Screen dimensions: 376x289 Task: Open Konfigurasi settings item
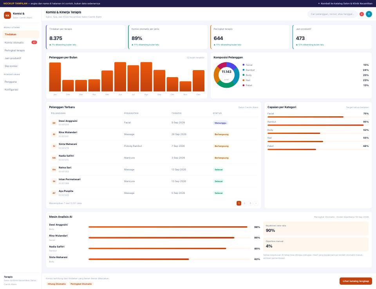(21, 90)
